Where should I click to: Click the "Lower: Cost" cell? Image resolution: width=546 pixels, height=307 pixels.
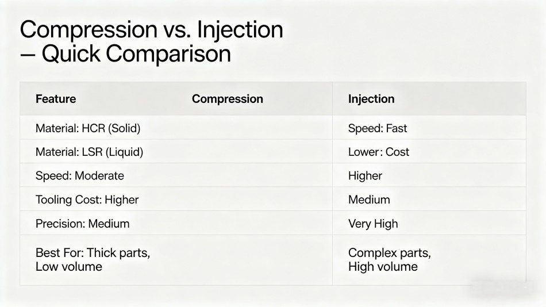click(x=379, y=152)
